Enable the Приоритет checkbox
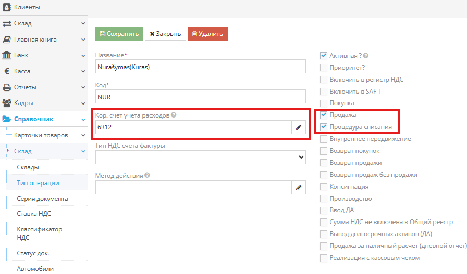The width and height of the screenshot is (467, 274). (x=324, y=68)
